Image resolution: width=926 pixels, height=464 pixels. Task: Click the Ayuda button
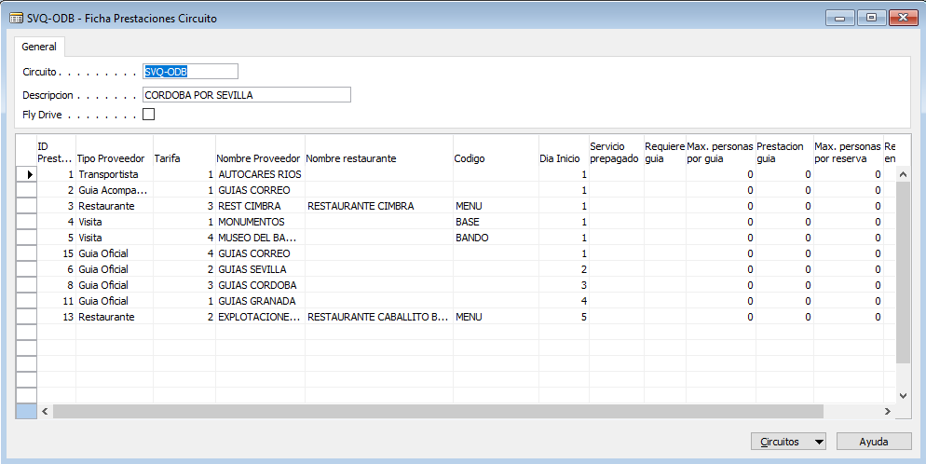click(874, 442)
